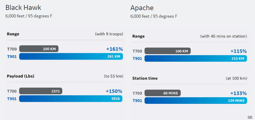Click the +115% Apache range figure
This screenshot has width=255, height=120.
(x=238, y=51)
